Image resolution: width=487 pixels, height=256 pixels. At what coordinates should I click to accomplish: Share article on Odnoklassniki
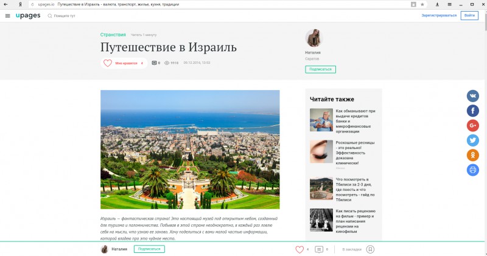point(473,155)
